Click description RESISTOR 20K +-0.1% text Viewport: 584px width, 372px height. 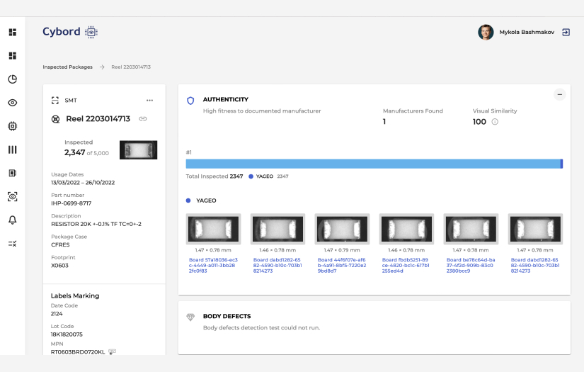(96, 224)
